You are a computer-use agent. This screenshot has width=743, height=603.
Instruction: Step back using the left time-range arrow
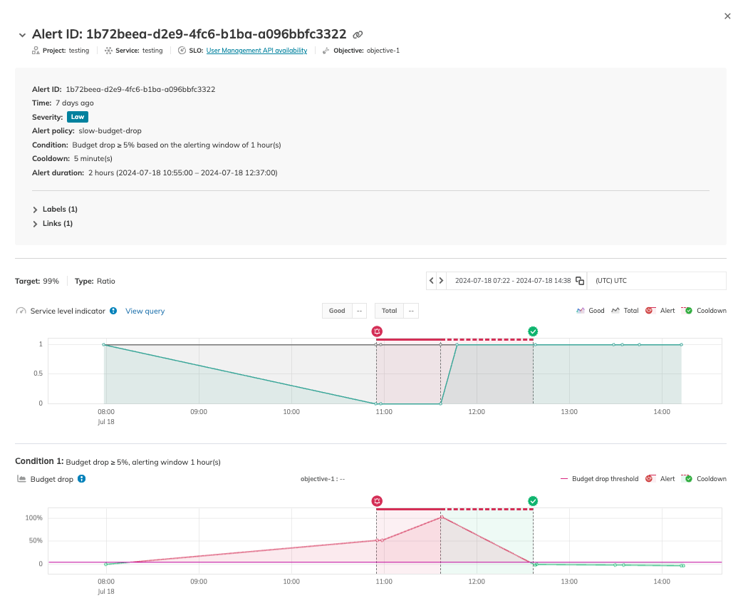432,280
